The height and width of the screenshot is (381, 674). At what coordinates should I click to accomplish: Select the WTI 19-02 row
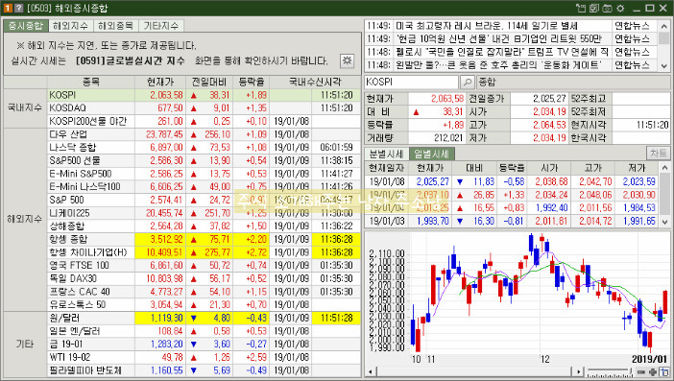(x=205, y=357)
